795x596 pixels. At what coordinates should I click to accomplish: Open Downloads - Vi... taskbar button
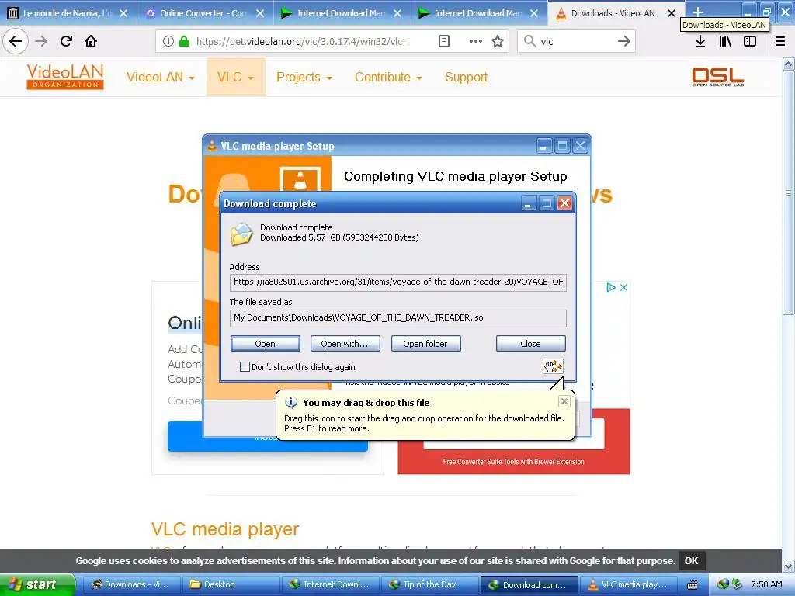click(x=130, y=585)
